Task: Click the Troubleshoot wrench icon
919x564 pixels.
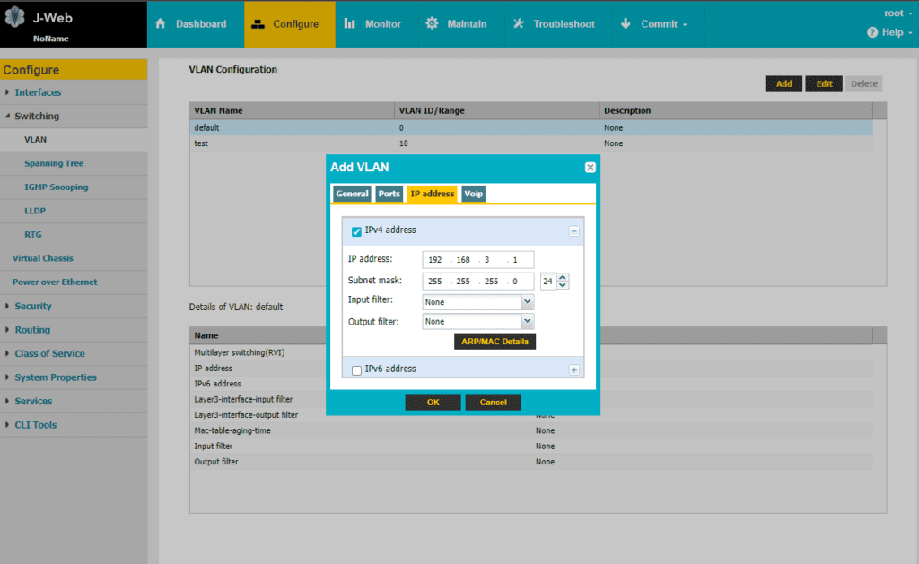Action: tap(519, 23)
